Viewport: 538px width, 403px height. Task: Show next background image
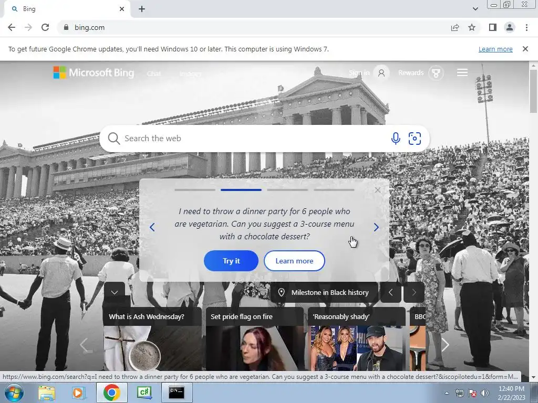pyautogui.click(x=414, y=292)
